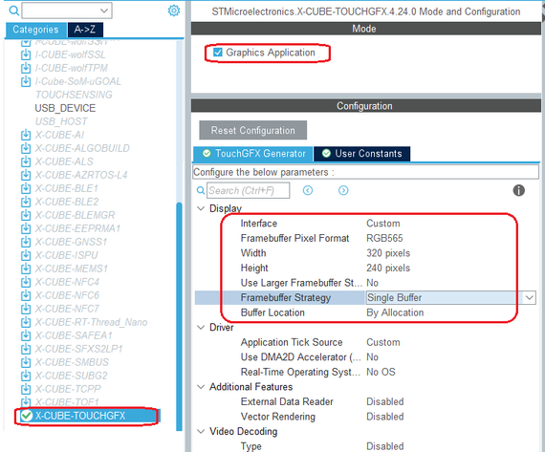Select X-CUBE-TOUCHGFX in the list
The width and height of the screenshot is (545, 452).
80,416
